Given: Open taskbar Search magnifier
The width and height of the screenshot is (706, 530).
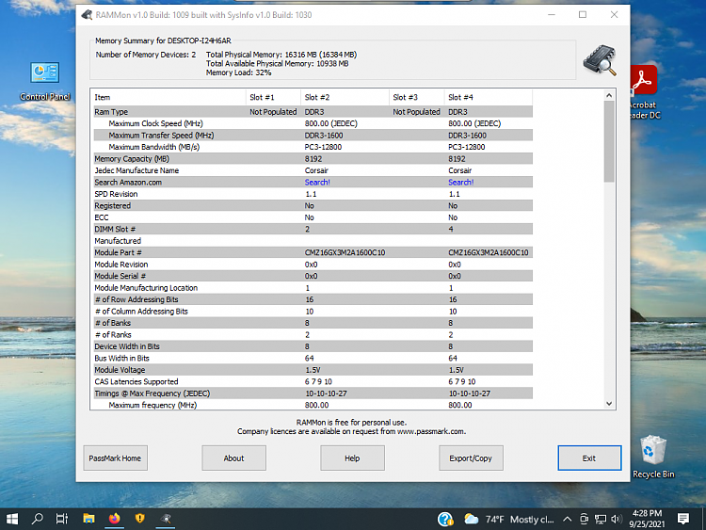Looking at the screenshot, I should tap(37, 520).
